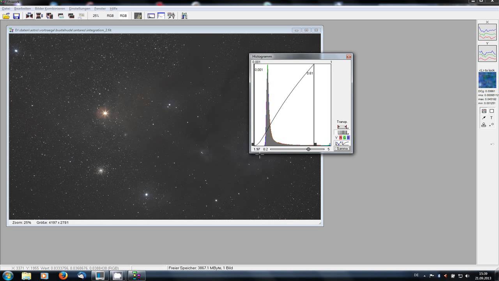The width and height of the screenshot is (499, 281).
Task: Toggle the highlighted second RGB button
Action: pos(124,16)
